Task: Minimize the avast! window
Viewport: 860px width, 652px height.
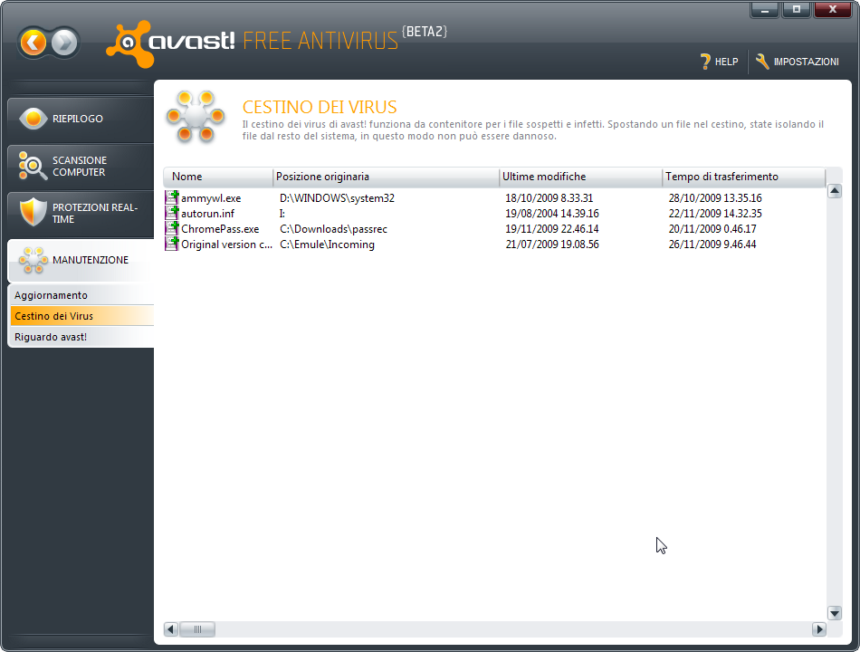Action: (x=765, y=9)
